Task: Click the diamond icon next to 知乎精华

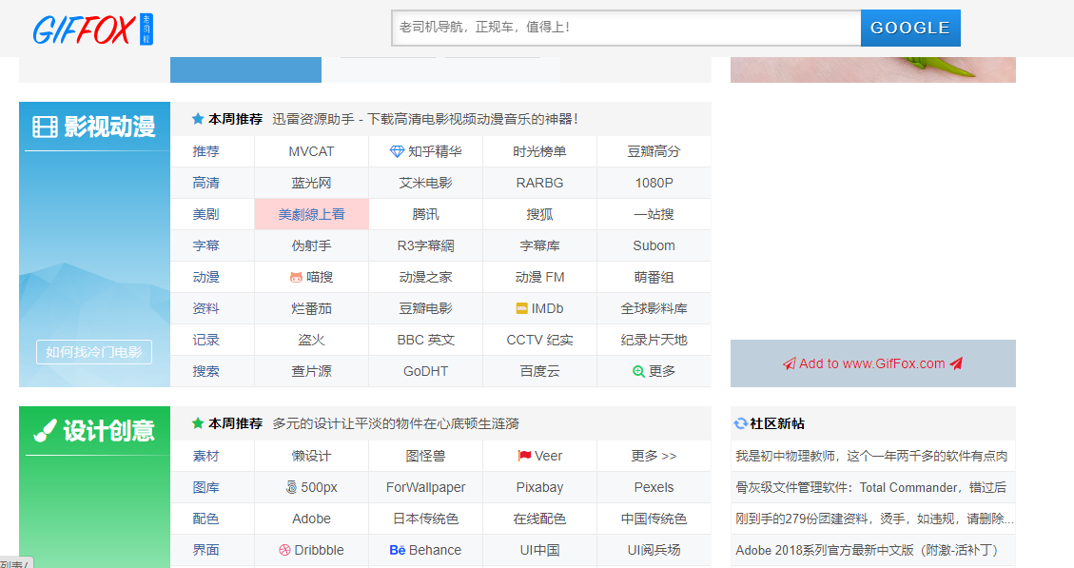Action: [x=397, y=151]
